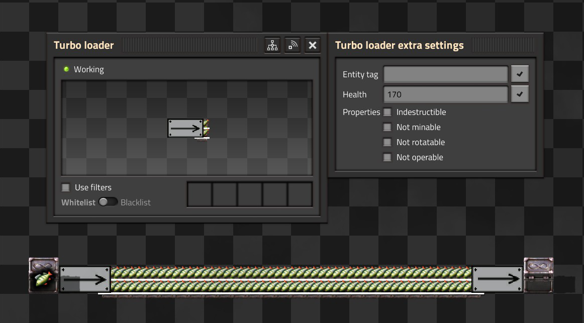Check the Not operable property
Screen dimensions: 584x323
(387, 157)
